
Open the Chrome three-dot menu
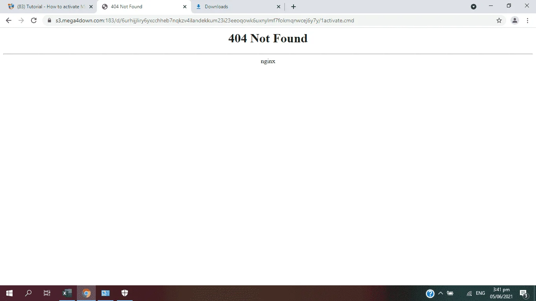tap(527, 20)
